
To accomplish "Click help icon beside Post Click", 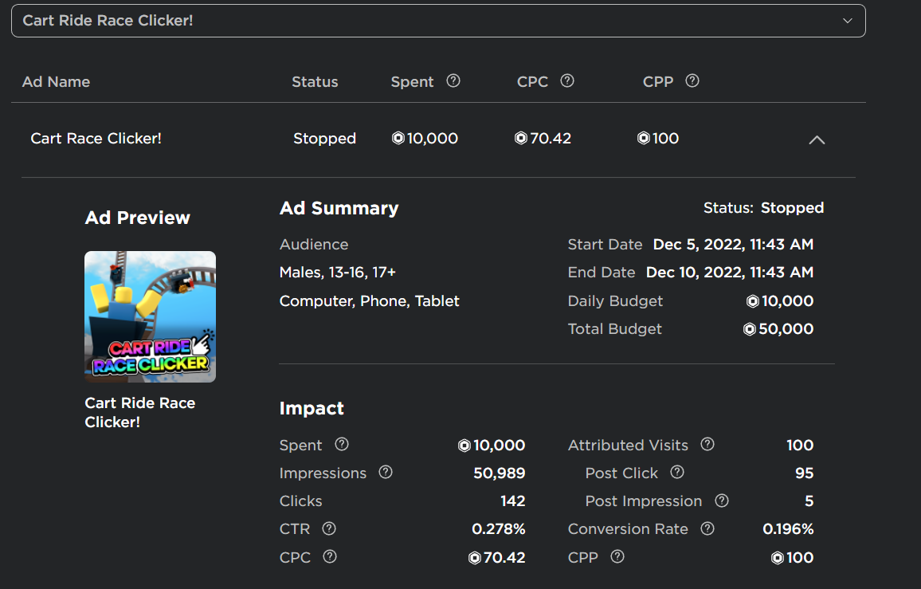I will (677, 472).
